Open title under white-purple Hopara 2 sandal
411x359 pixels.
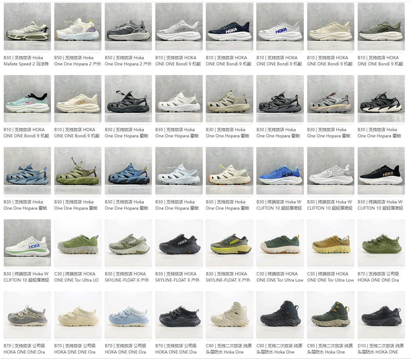click(77, 61)
